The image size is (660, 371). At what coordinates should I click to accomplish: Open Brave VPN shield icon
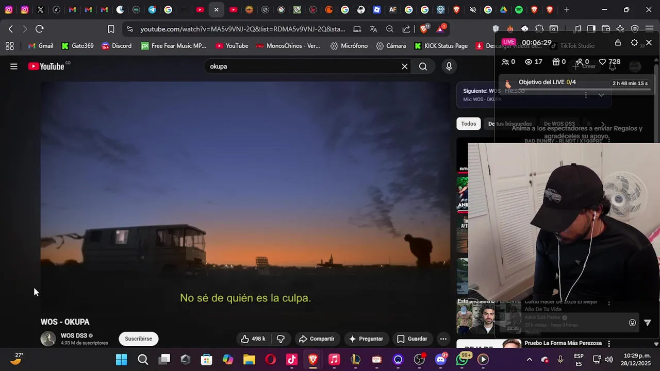click(x=635, y=29)
